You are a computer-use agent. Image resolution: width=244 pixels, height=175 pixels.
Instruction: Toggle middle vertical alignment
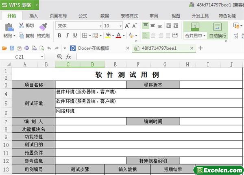coord(152,26)
